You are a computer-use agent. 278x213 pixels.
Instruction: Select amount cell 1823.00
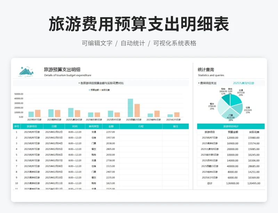[111, 183]
